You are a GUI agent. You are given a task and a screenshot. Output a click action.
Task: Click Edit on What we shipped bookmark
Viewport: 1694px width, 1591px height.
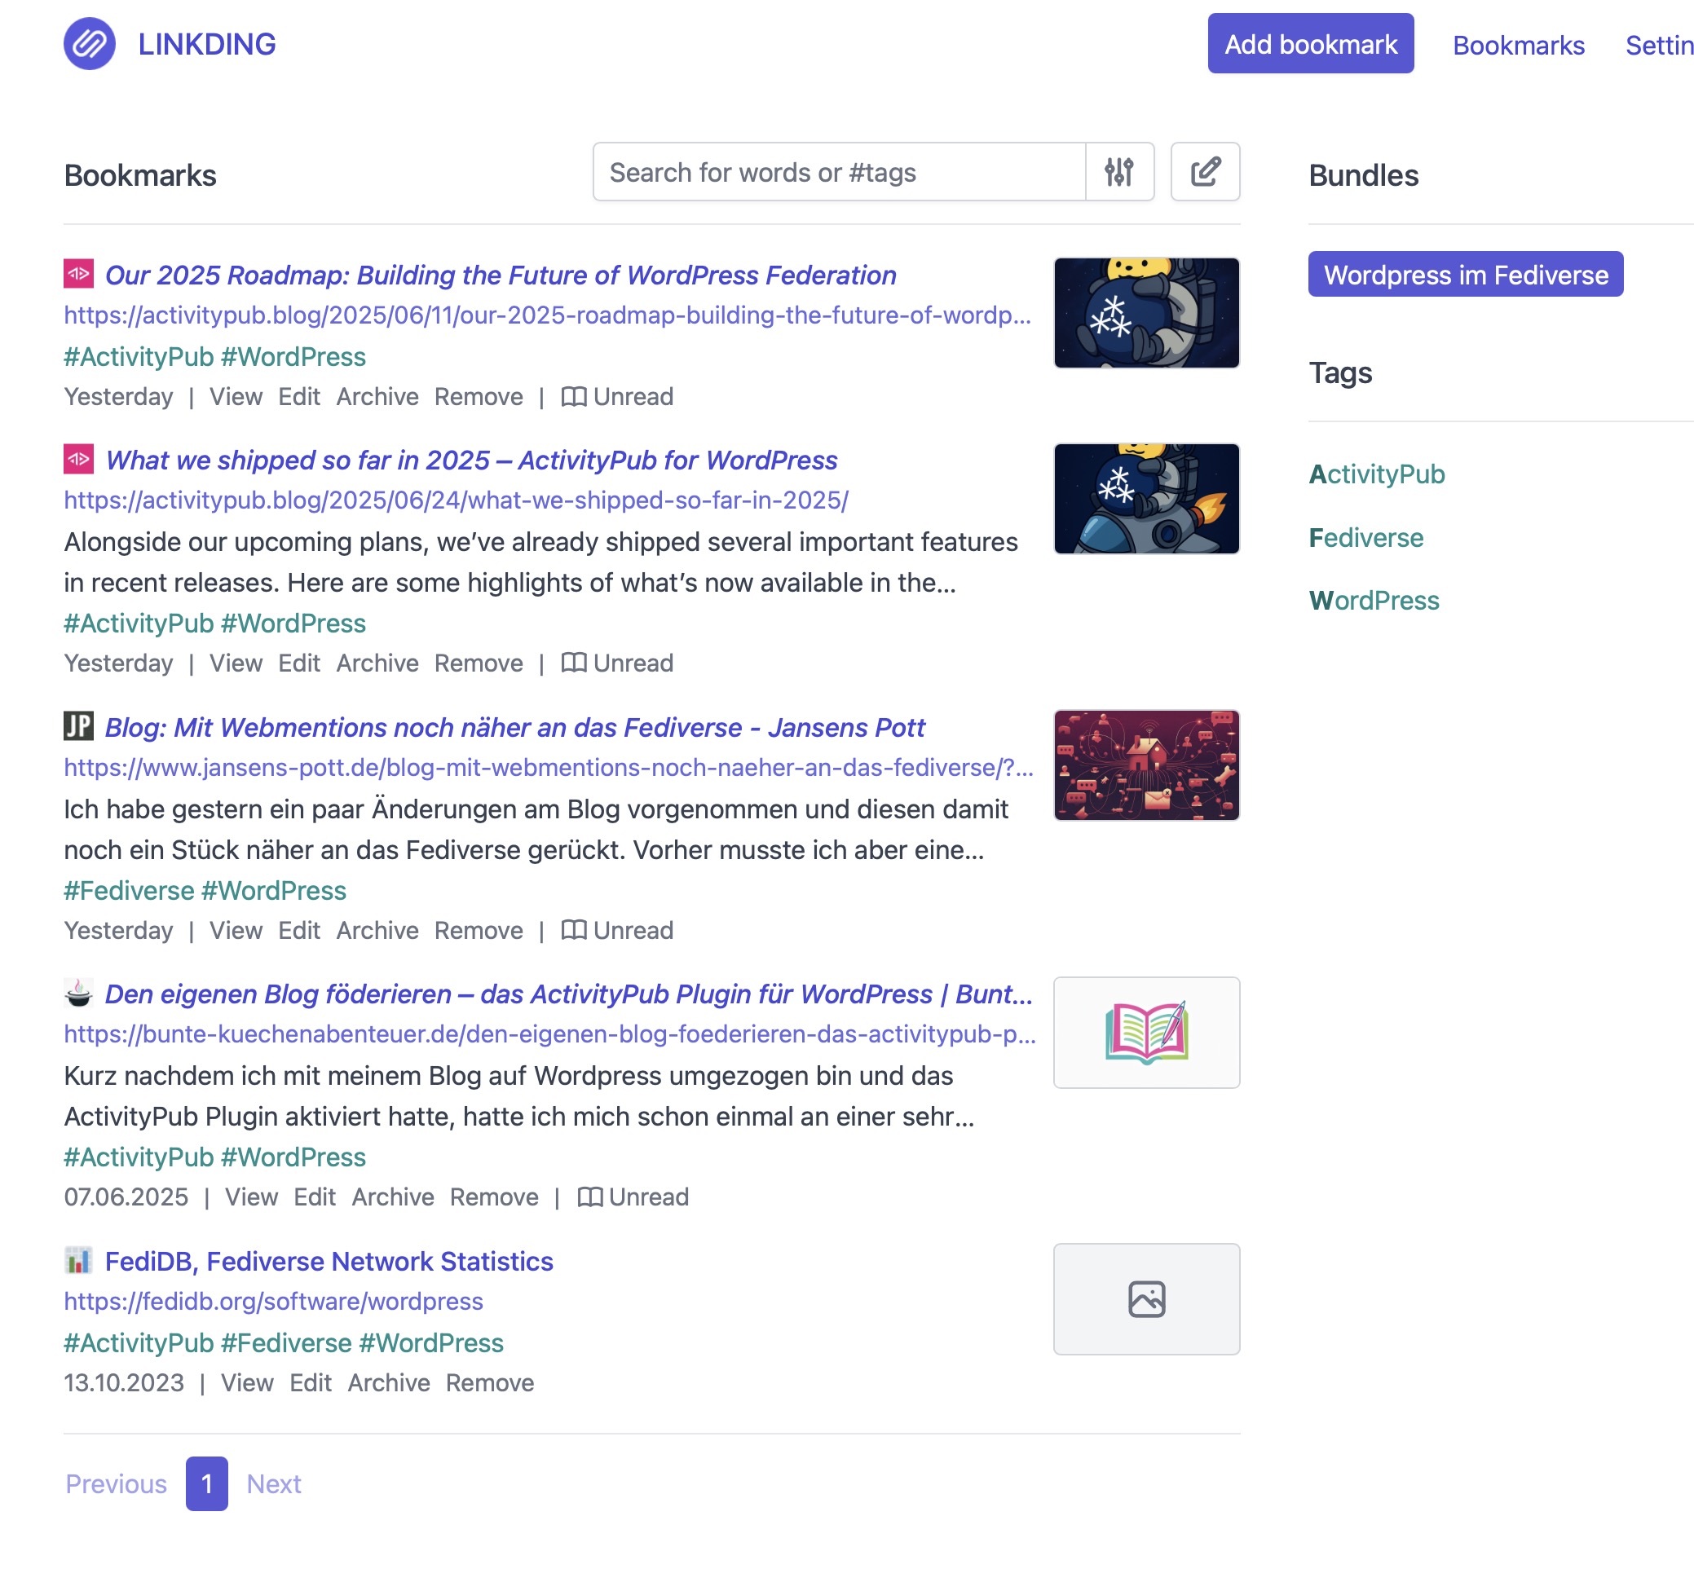[299, 663]
